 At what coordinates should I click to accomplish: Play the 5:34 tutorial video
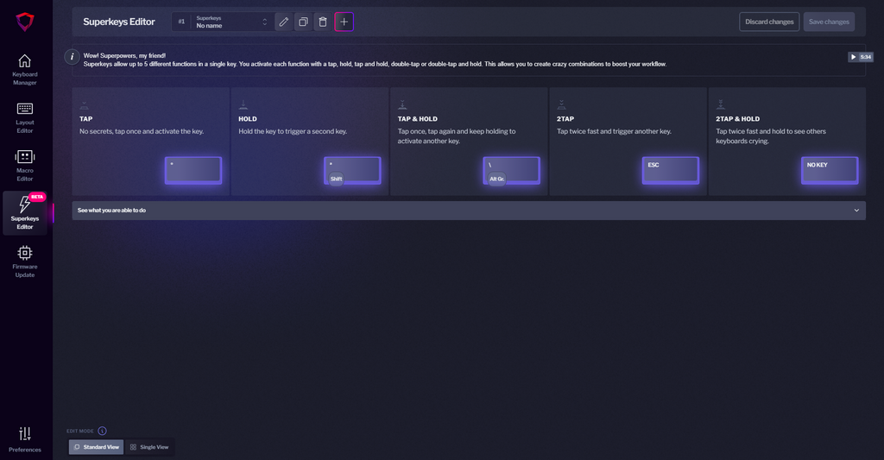click(861, 57)
